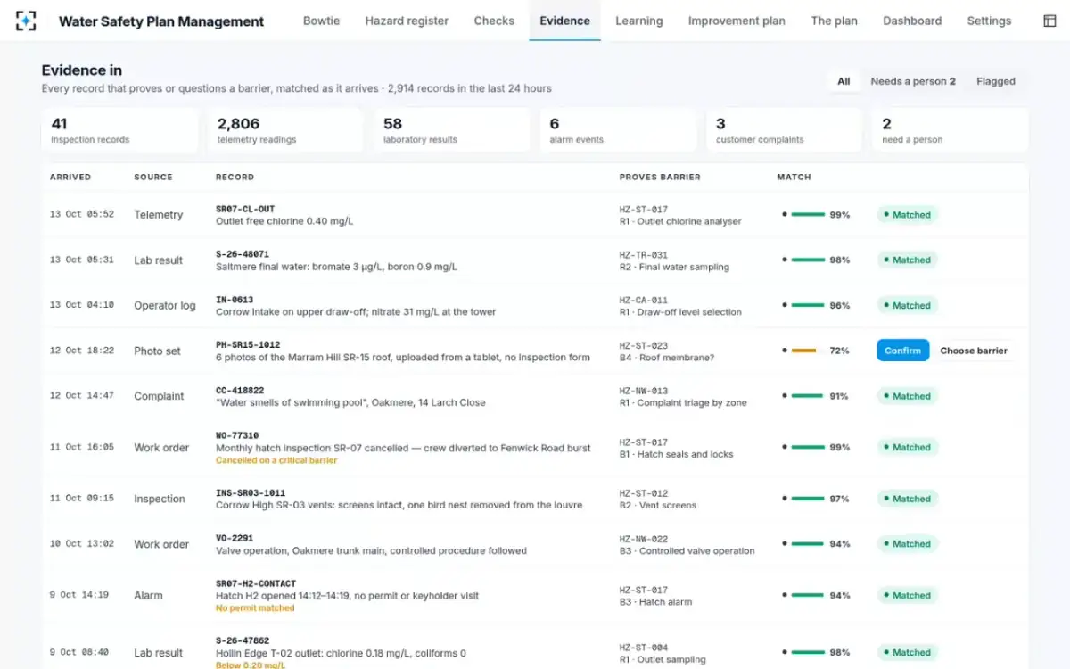
Task: Open the 2,806 telemetry readings card
Action: click(285, 130)
